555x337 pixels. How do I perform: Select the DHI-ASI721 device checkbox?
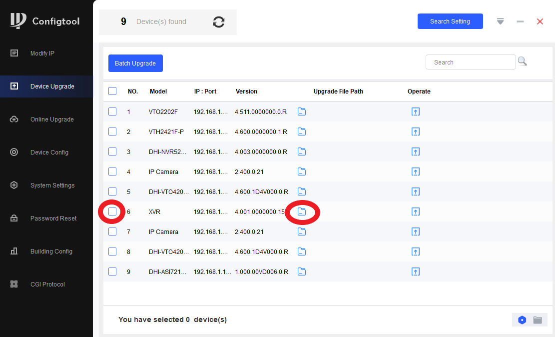112,272
